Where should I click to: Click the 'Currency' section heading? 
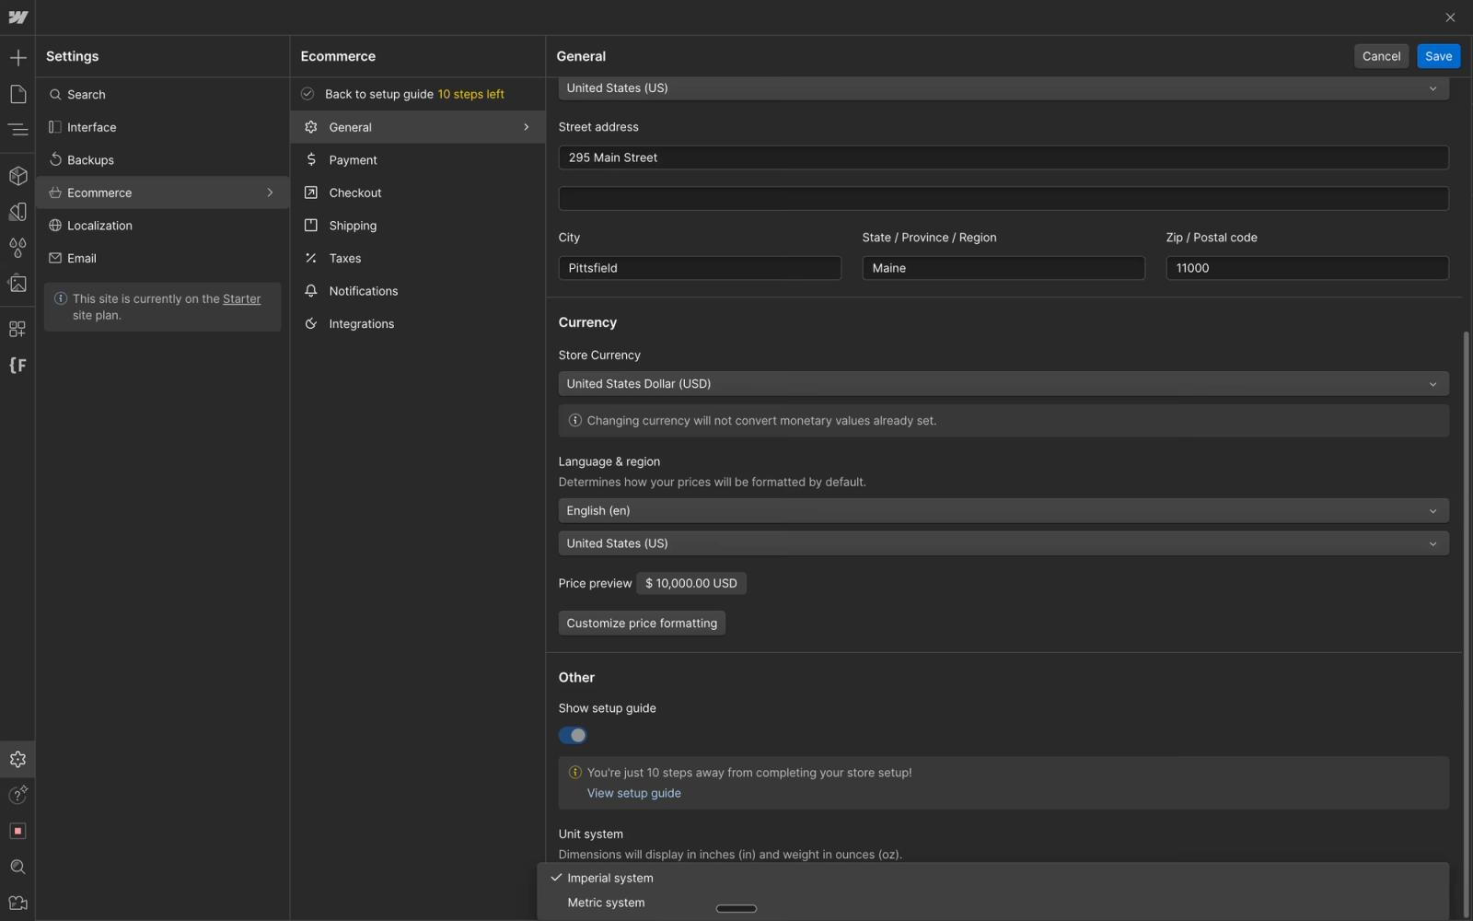click(x=587, y=322)
